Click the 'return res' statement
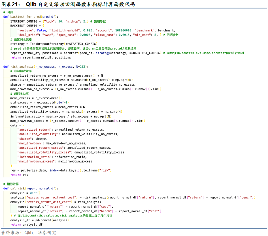This screenshot has height=236, width=268. (x=19, y=175)
